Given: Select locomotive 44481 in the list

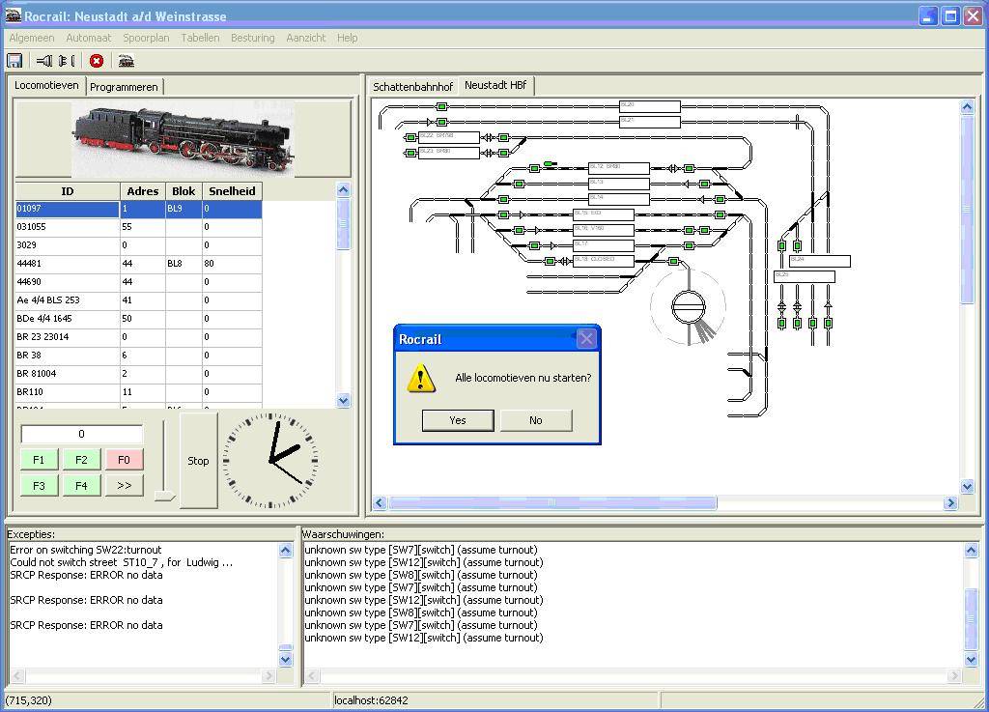Looking at the screenshot, I should 68,264.
